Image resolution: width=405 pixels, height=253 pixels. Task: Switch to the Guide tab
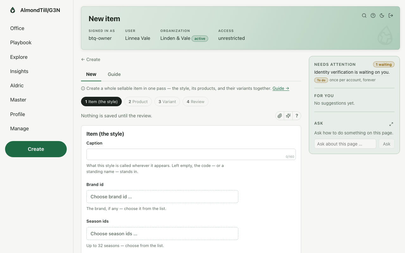tap(114, 74)
